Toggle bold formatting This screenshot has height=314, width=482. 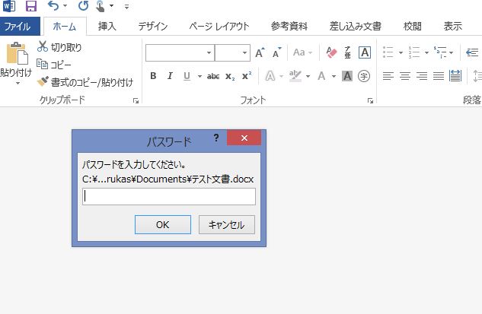pyautogui.click(x=153, y=76)
